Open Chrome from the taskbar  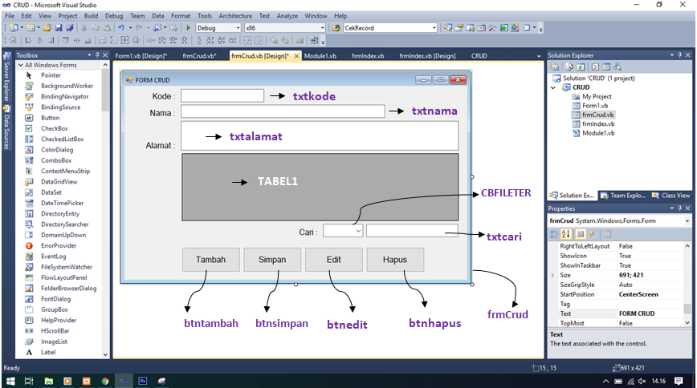[x=105, y=381]
